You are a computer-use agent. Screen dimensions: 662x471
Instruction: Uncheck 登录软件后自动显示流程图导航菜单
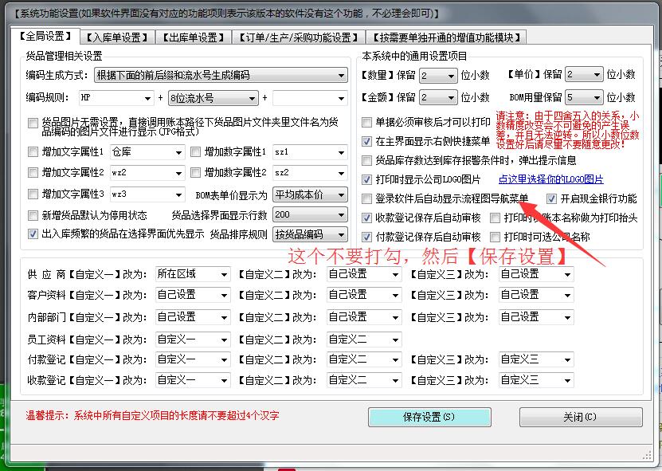[366, 197]
